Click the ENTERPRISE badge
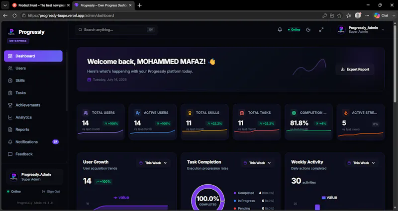This screenshot has width=398, height=211. (x=18, y=41)
